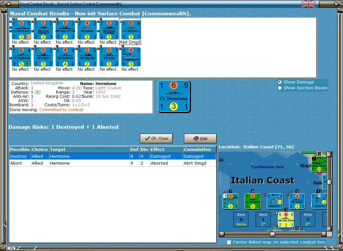Click the Abrt Dmgd label under CL Hermione

(130, 42)
